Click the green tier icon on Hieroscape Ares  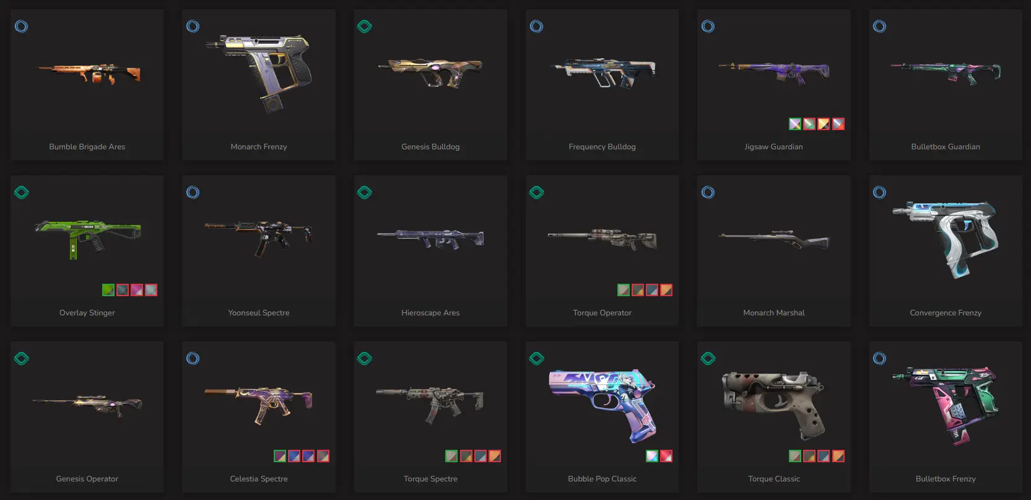point(364,192)
